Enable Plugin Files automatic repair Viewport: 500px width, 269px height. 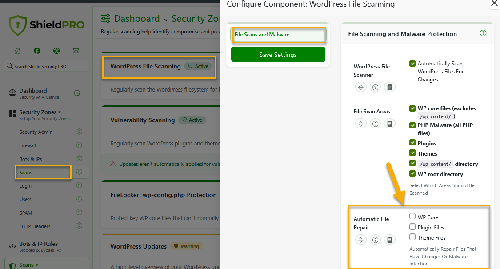pyautogui.click(x=412, y=227)
